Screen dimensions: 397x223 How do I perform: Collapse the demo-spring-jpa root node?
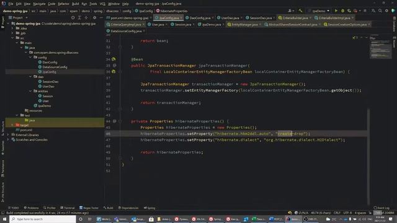[x=8, y=24]
